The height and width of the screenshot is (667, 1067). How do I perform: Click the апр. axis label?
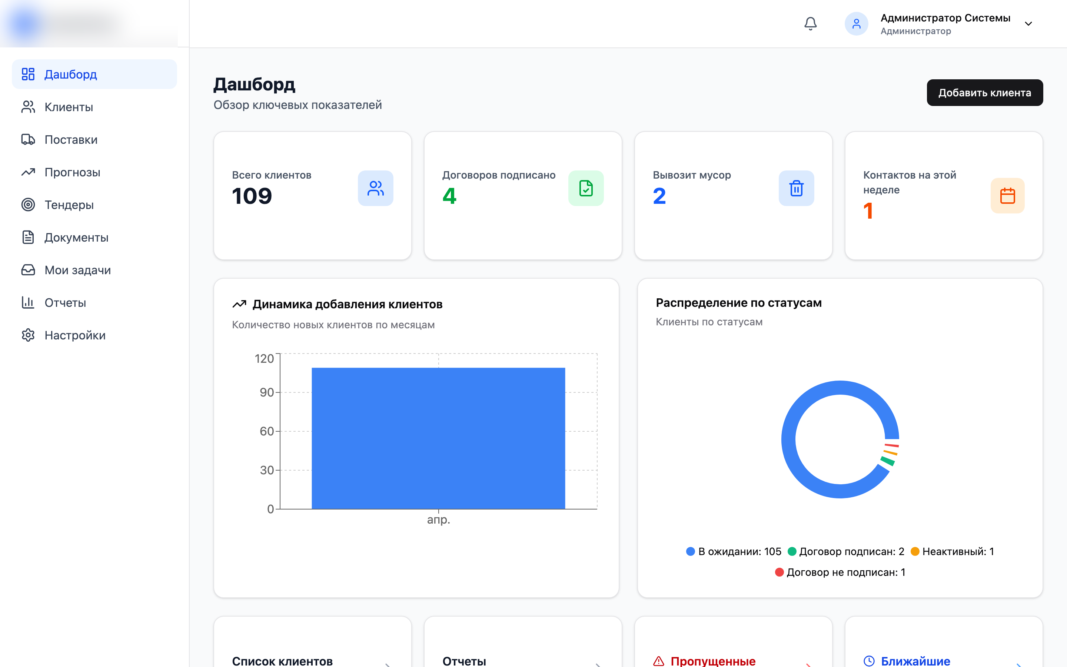tap(438, 520)
